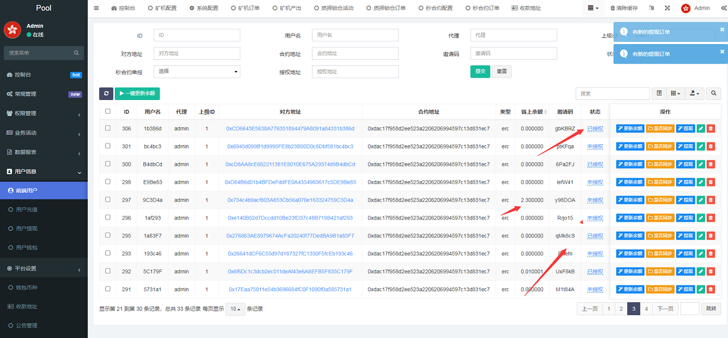728x338 pixels.
Task: Open the columns grid dropdown in table toolbar
Action: tap(675, 93)
